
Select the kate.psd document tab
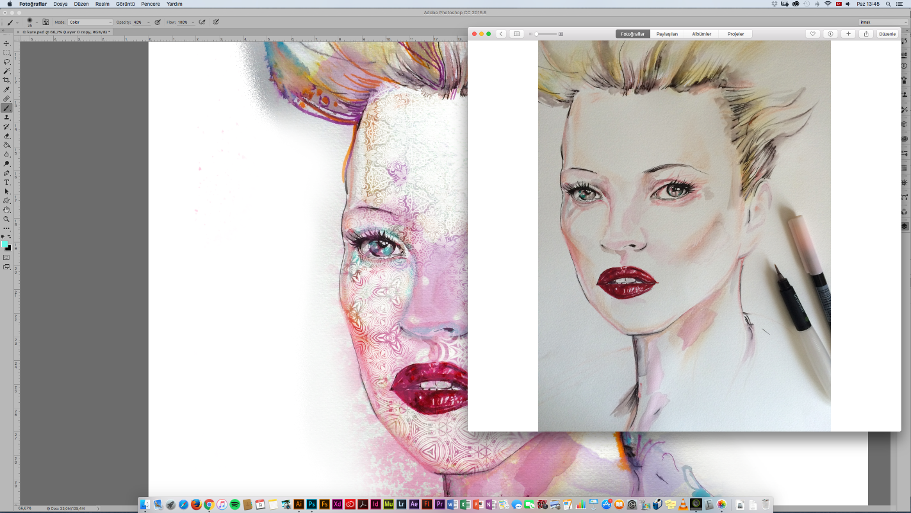pyautogui.click(x=66, y=31)
